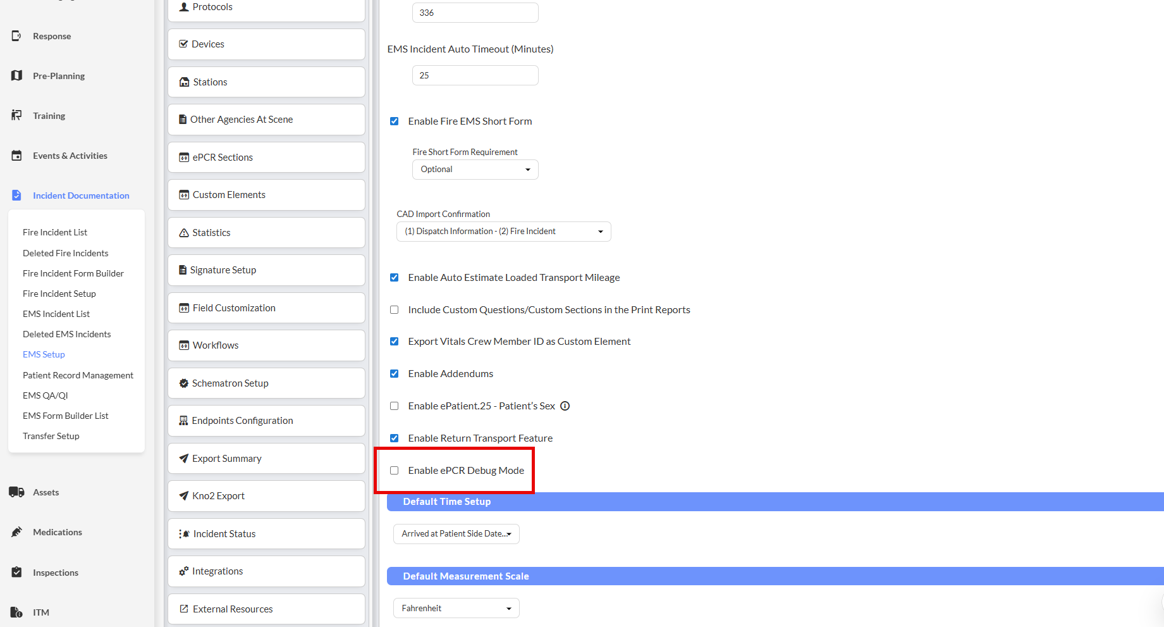Click the Events & Activities calendar icon
This screenshot has width=1164, height=627.
tap(16, 156)
